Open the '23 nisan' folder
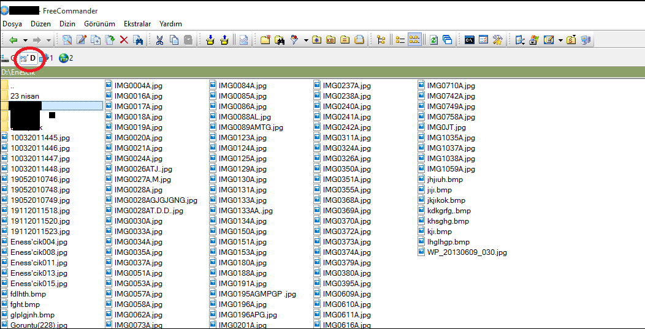Viewport: 645px width, 329px height. [25, 96]
